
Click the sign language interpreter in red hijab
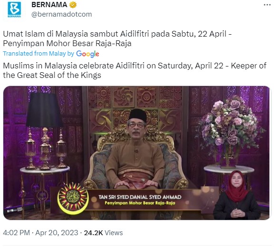click(237, 195)
